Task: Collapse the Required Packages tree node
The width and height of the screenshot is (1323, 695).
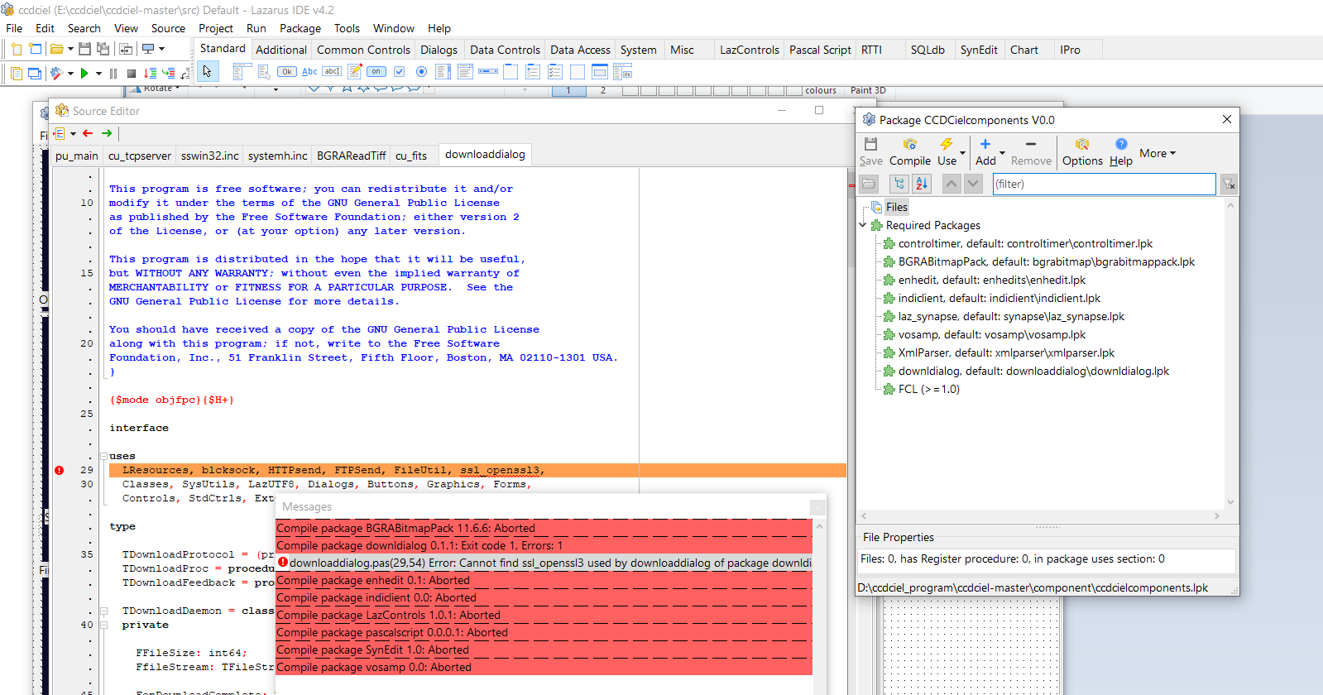Action: coord(863,225)
